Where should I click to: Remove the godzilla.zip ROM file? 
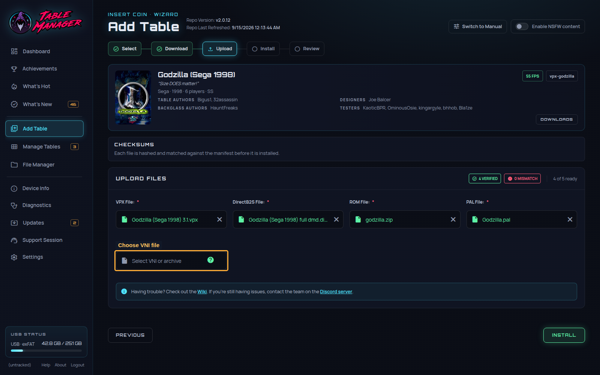(453, 219)
